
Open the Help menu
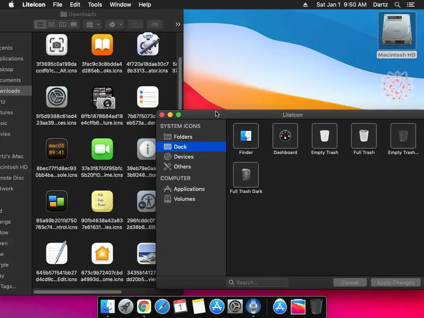click(x=145, y=5)
